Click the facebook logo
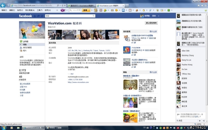The height and width of the screenshot is (130, 208). click(x=25, y=16)
